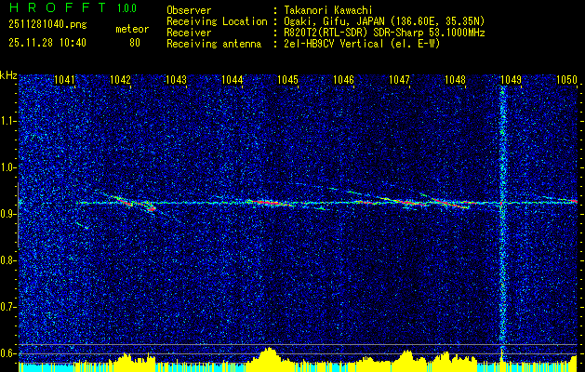Viewport: 585px width, 372px height.
Task: Click the meteor label
Action: pyautogui.click(x=132, y=29)
